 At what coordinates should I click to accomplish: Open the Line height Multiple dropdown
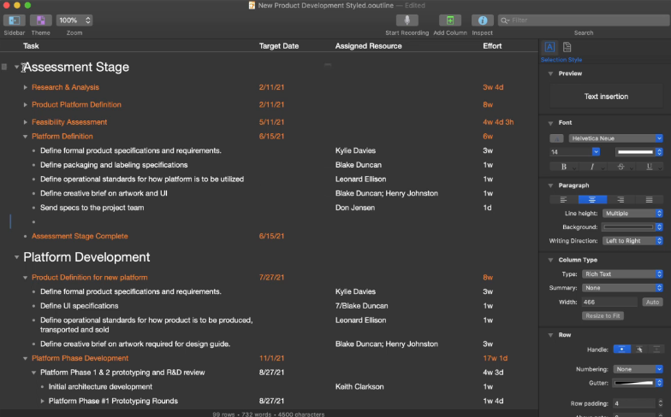pyautogui.click(x=632, y=214)
